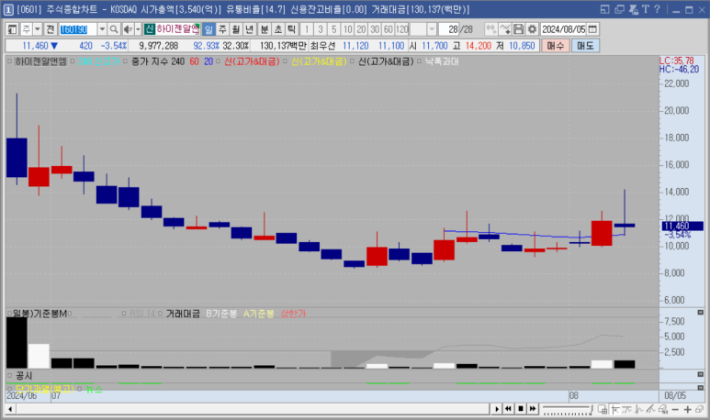Select the 년 yearly period tab
The image size is (710, 420).
[x=250, y=29]
